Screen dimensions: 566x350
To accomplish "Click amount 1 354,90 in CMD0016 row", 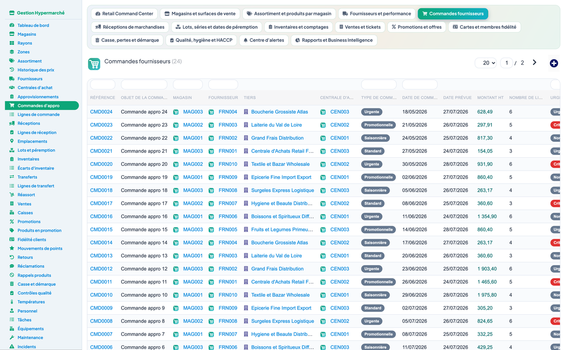I will (487, 217).
